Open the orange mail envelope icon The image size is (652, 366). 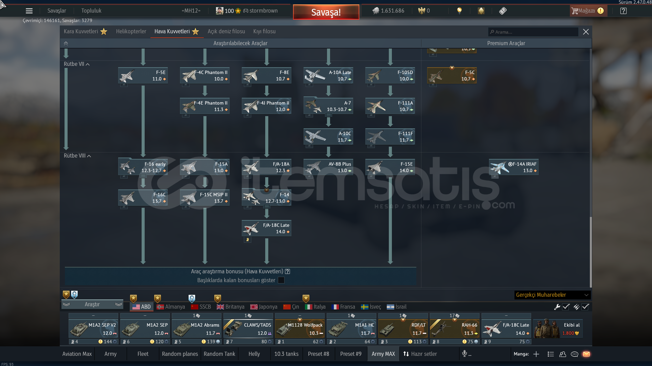[x=586, y=354]
